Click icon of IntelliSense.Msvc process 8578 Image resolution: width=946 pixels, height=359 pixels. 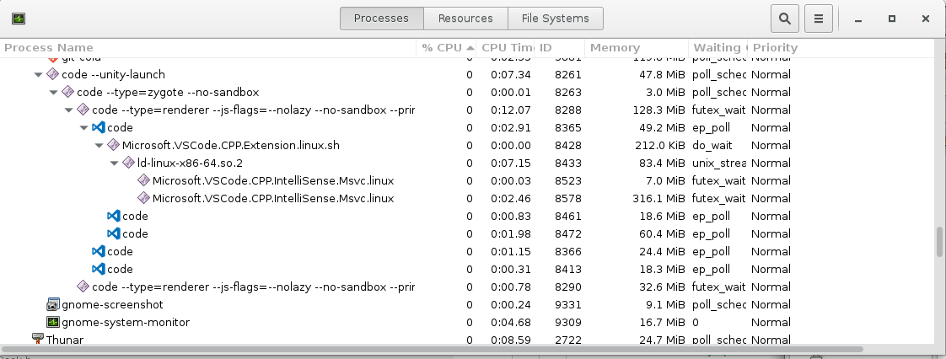pyautogui.click(x=143, y=198)
